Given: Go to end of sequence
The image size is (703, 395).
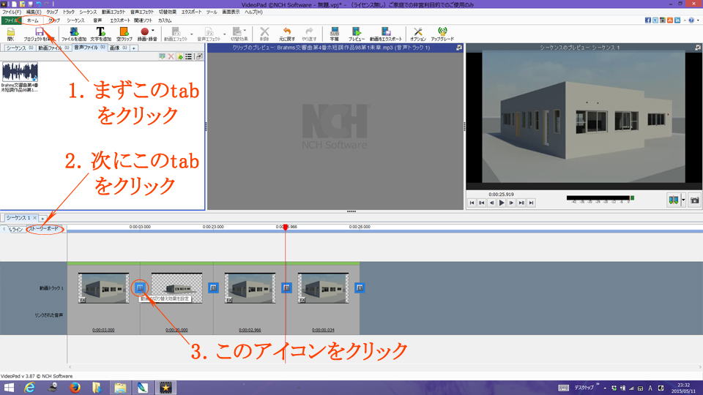Looking at the screenshot, I should tap(531, 203).
